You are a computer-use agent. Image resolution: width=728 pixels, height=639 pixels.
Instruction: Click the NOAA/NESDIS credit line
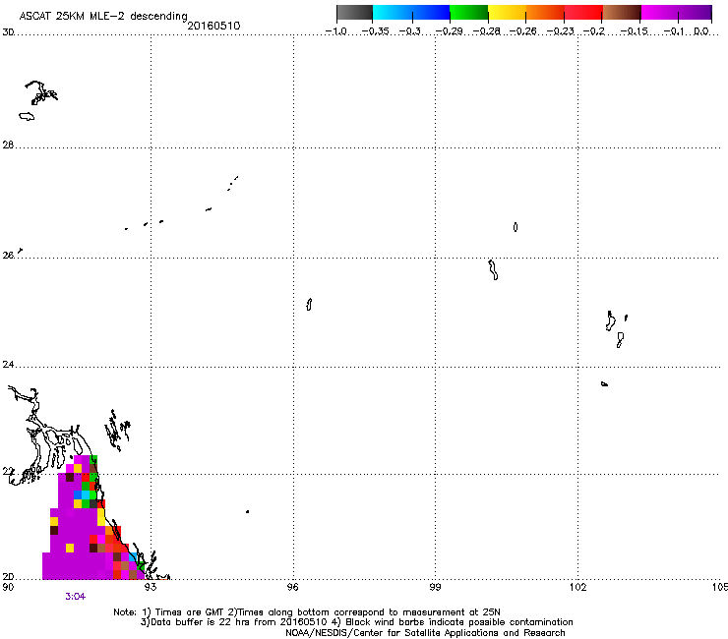coord(425,633)
